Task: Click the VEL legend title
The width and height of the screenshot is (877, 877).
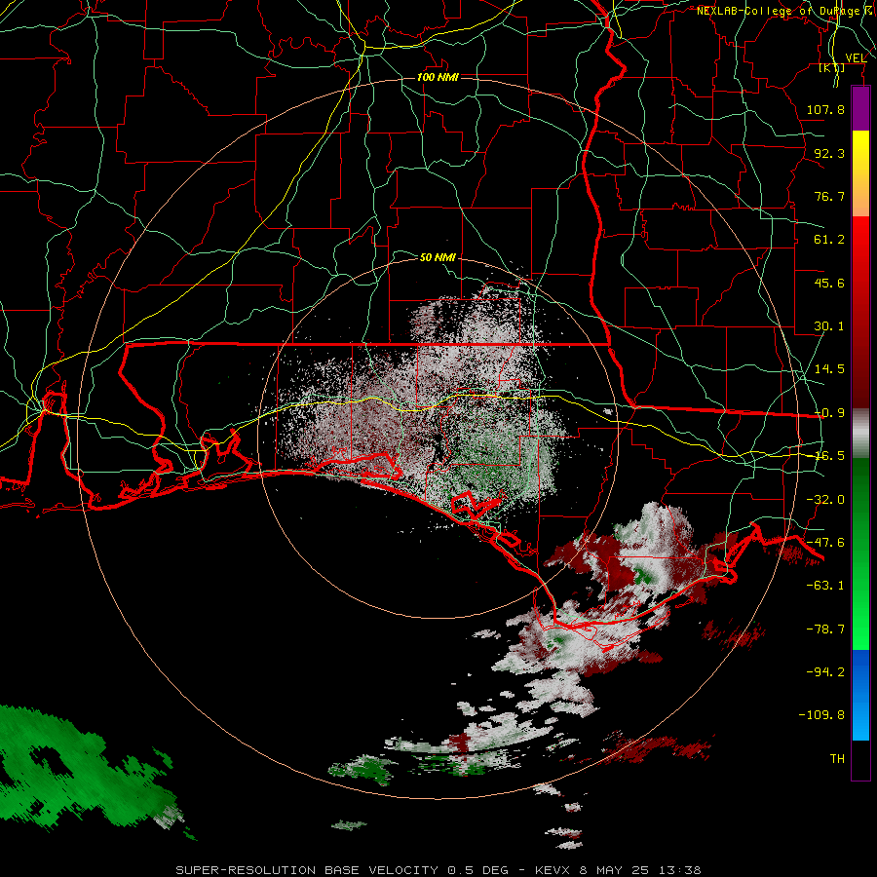Action: [856, 58]
